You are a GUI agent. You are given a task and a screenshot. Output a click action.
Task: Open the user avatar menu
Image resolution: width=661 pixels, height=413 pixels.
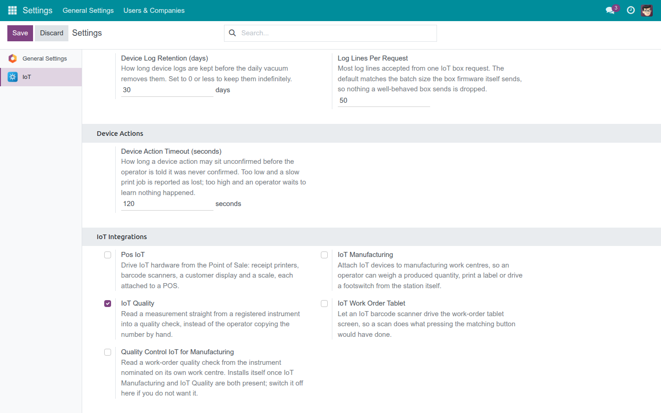[x=647, y=10]
